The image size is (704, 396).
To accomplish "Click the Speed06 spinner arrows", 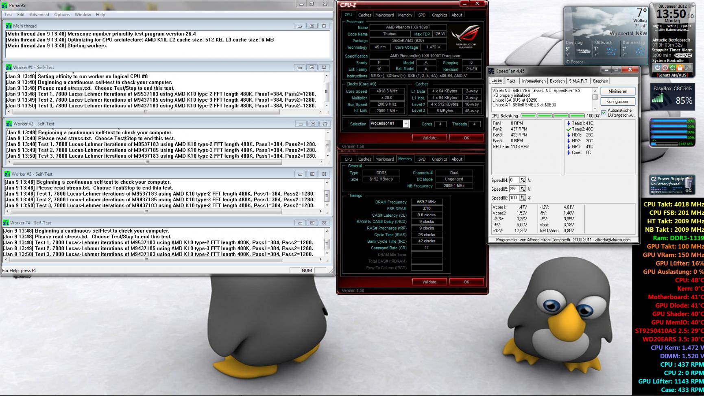I will coord(523,198).
